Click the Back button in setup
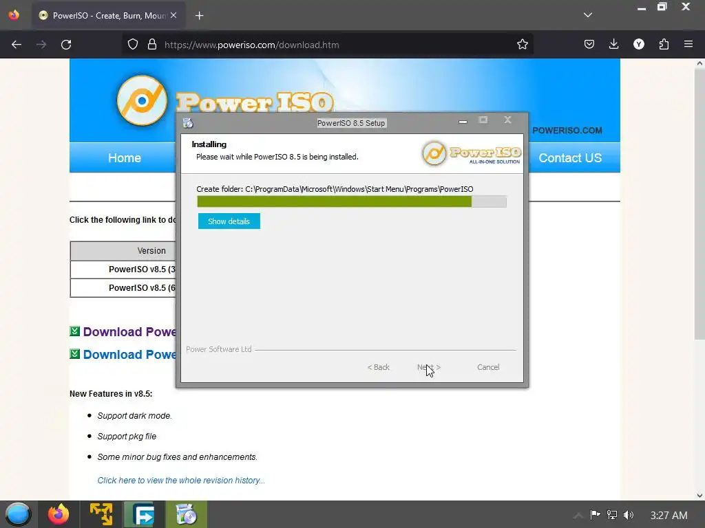Image resolution: width=705 pixels, height=528 pixels. click(x=378, y=367)
